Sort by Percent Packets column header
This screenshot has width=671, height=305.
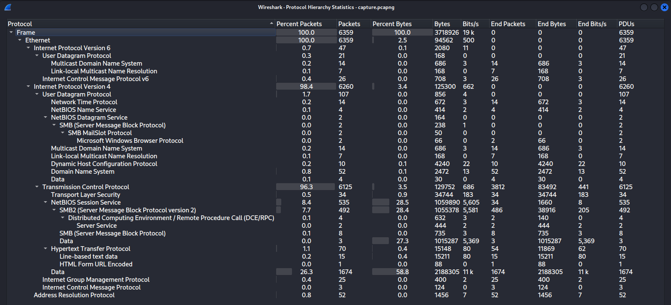click(x=306, y=24)
